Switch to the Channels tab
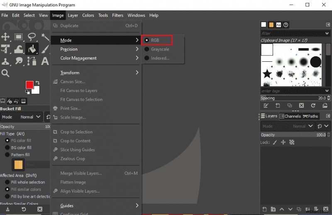This screenshot has height=215, width=332. pyautogui.click(x=290, y=116)
